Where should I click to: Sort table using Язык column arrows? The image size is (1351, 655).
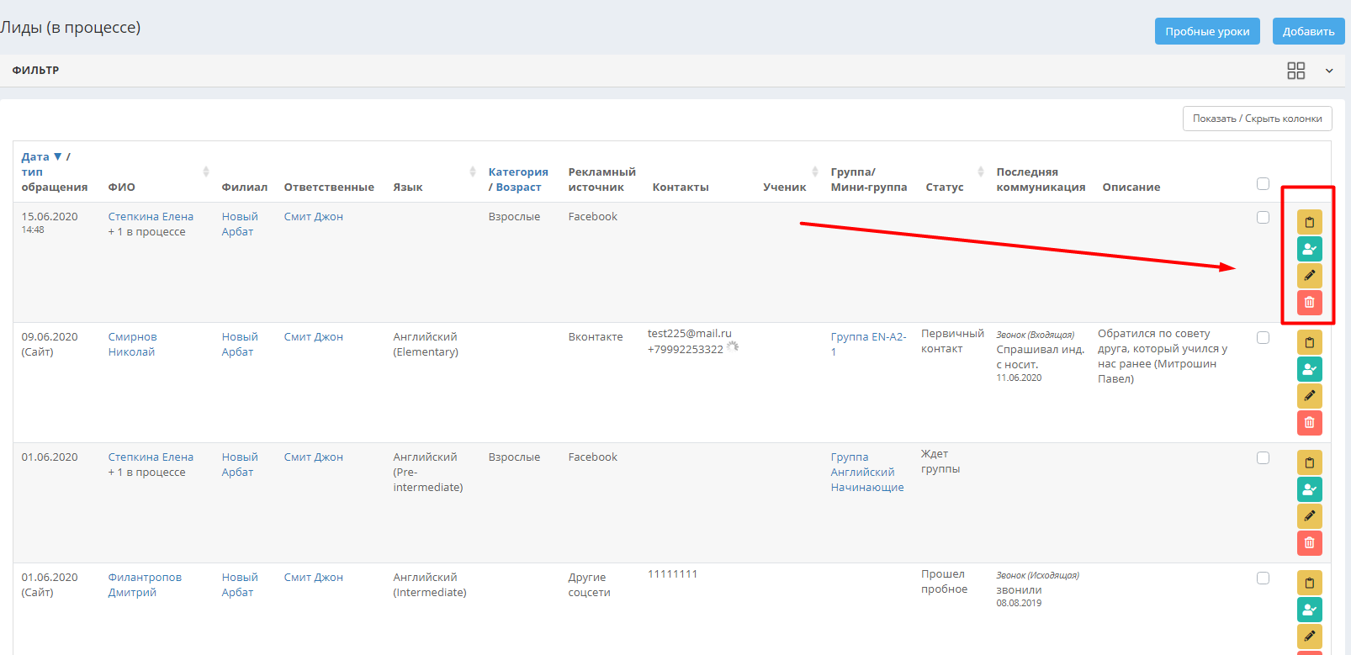pyautogui.click(x=473, y=172)
